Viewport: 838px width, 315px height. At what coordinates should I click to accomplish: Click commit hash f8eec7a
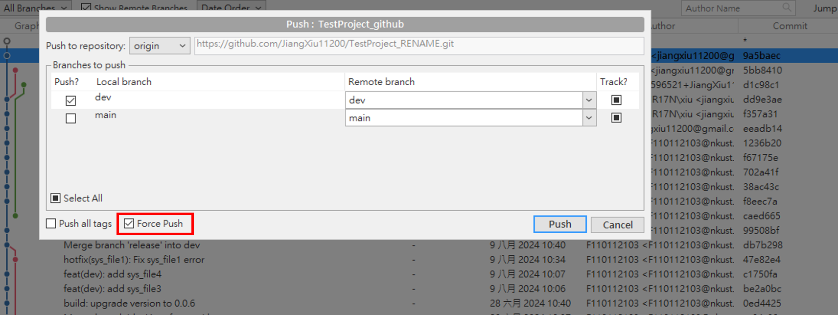pyautogui.click(x=760, y=201)
